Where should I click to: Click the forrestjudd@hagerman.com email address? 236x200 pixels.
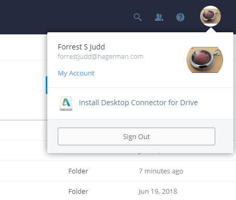(x=100, y=57)
